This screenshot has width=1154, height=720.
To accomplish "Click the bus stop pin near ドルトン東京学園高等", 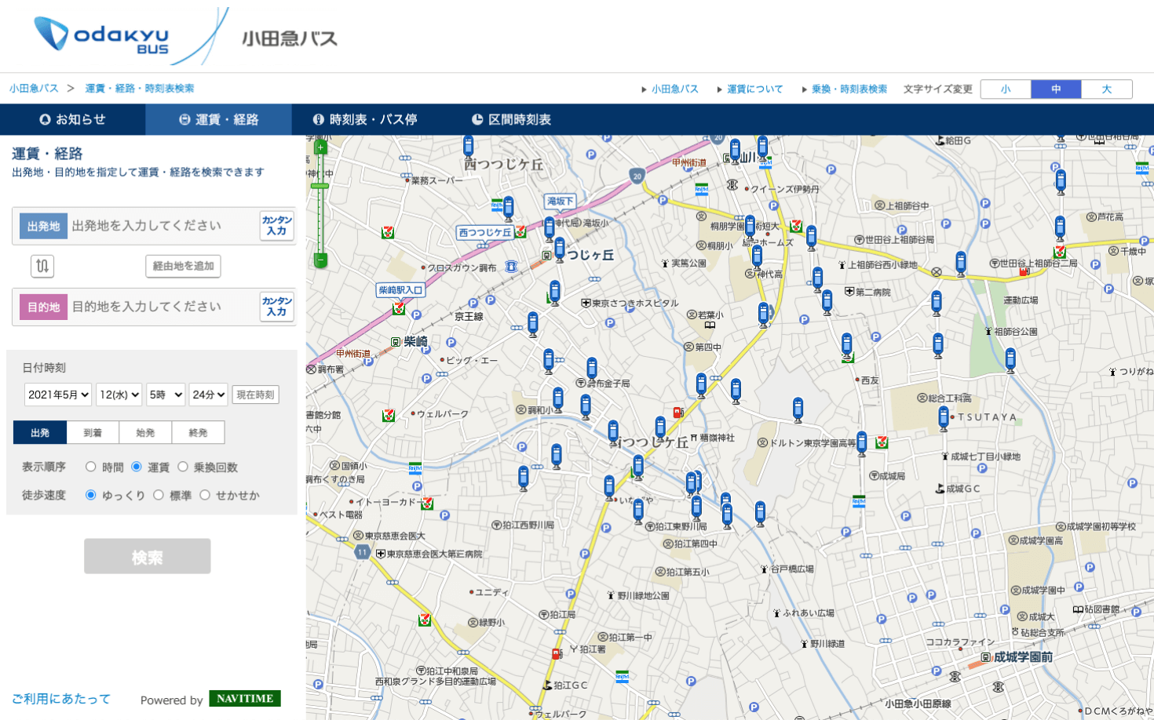I will pyautogui.click(x=862, y=443).
